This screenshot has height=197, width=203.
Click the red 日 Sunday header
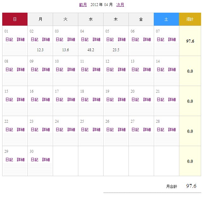tap(15, 19)
